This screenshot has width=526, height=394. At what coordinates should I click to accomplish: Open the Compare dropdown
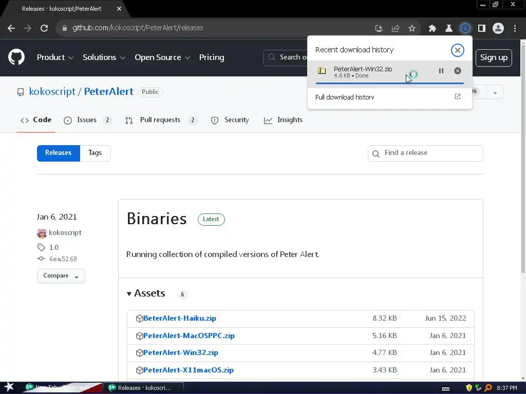61,275
